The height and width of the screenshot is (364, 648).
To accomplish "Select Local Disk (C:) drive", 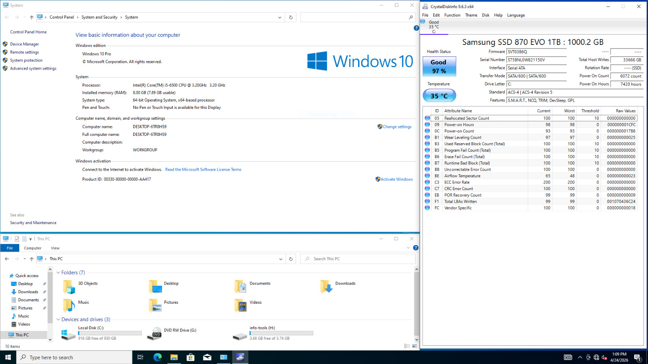I will [x=101, y=333].
